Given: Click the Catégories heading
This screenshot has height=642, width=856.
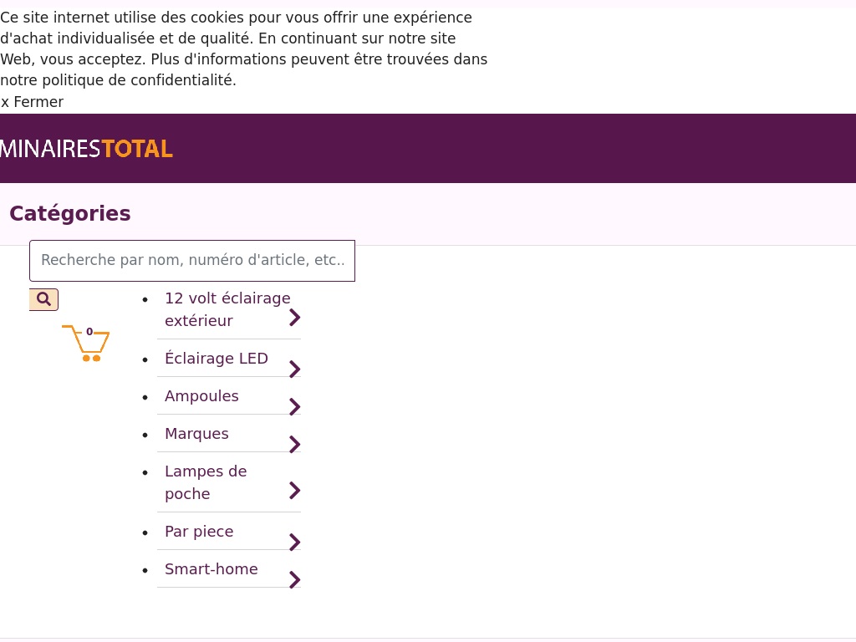Looking at the screenshot, I should click(70, 214).
